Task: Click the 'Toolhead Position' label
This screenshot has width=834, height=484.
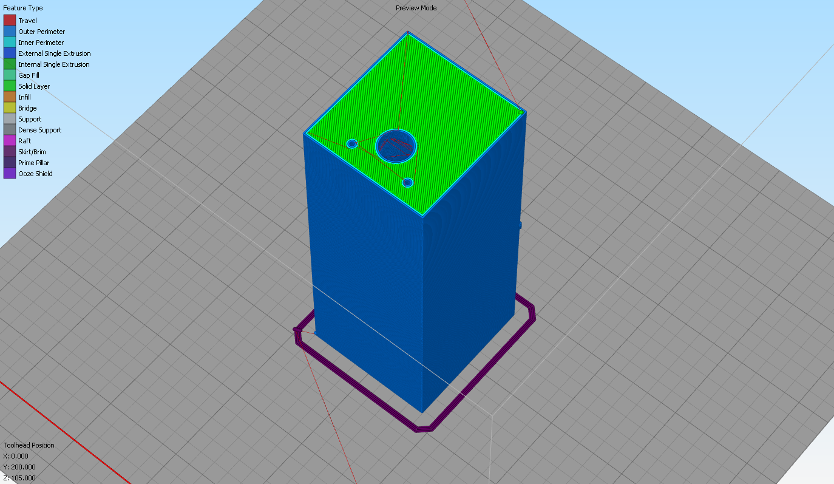Action: (29, 445)
